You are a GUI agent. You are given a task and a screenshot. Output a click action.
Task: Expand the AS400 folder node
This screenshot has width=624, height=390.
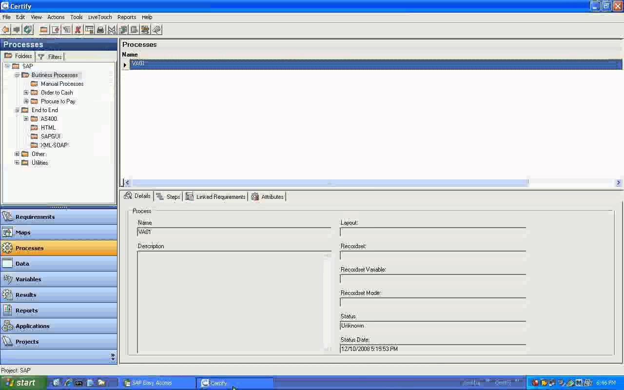26,119
